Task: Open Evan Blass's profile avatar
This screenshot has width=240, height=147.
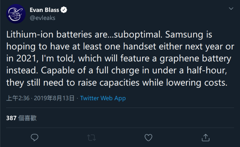Action: [15, 14]
